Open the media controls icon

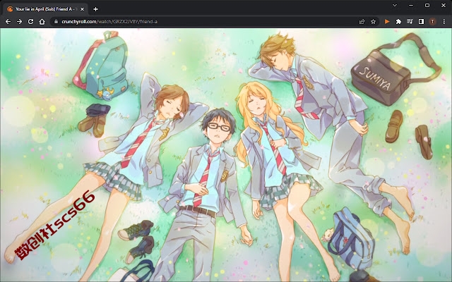point(410,22)
